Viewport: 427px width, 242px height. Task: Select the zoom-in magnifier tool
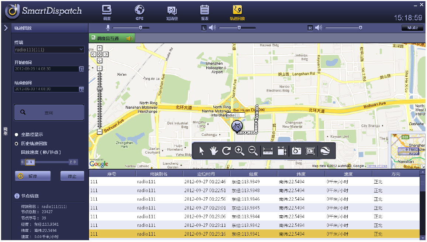(240, 151)
